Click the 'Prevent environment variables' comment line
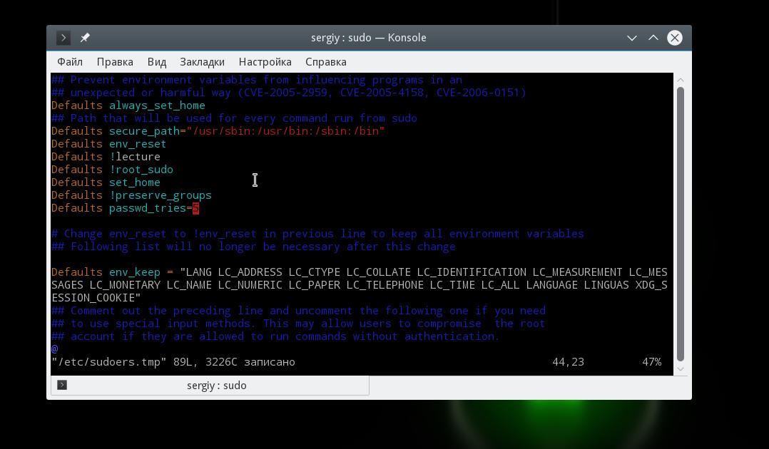 pyautogui.click(x=257, y=80)
